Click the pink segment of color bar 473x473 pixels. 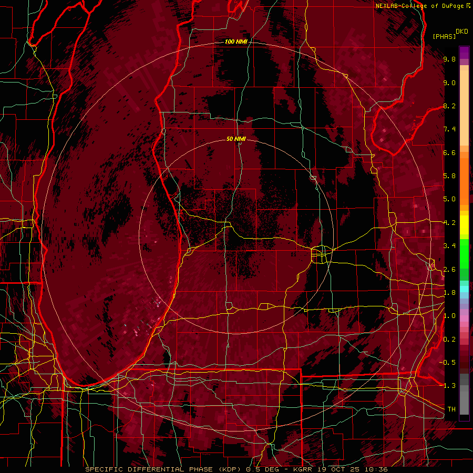[464, 318]
